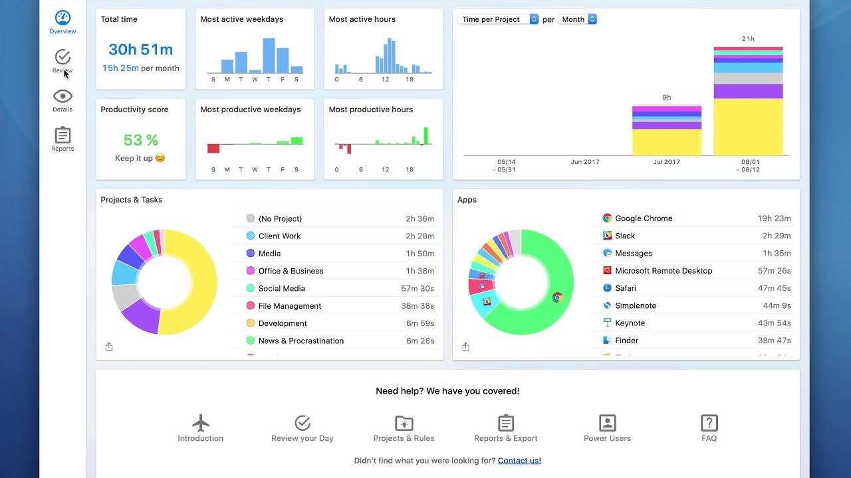
Task: Open the Time per Project dropdown
Action: [498, 19]
